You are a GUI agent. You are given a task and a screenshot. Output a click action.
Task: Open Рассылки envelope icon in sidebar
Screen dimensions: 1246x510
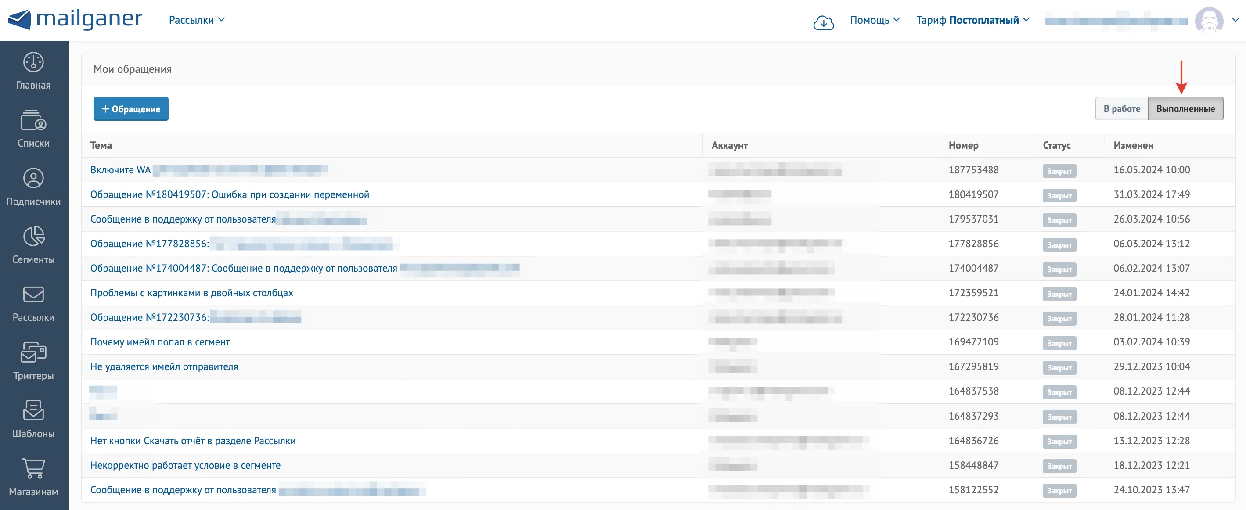pos(33,295)
